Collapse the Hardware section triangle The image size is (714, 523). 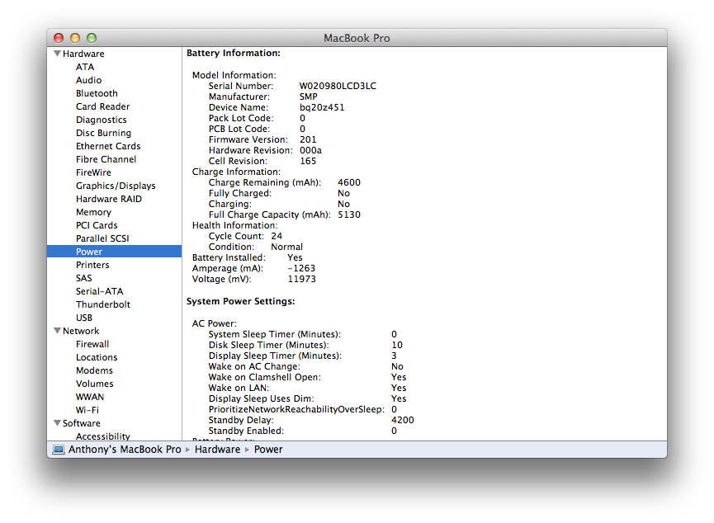(x=58, y=54)
